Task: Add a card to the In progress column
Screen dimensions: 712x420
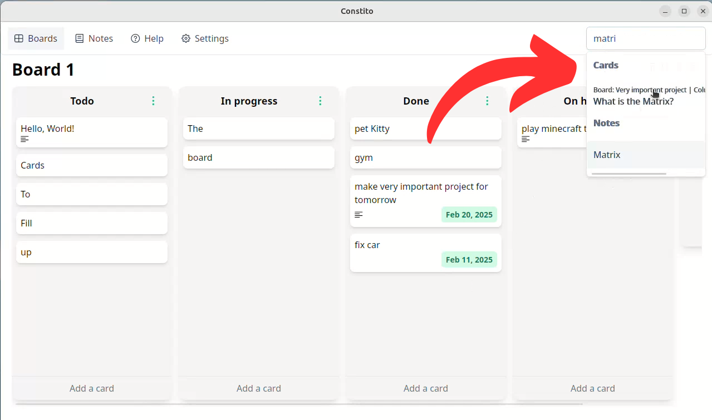Action: point(259,388)
